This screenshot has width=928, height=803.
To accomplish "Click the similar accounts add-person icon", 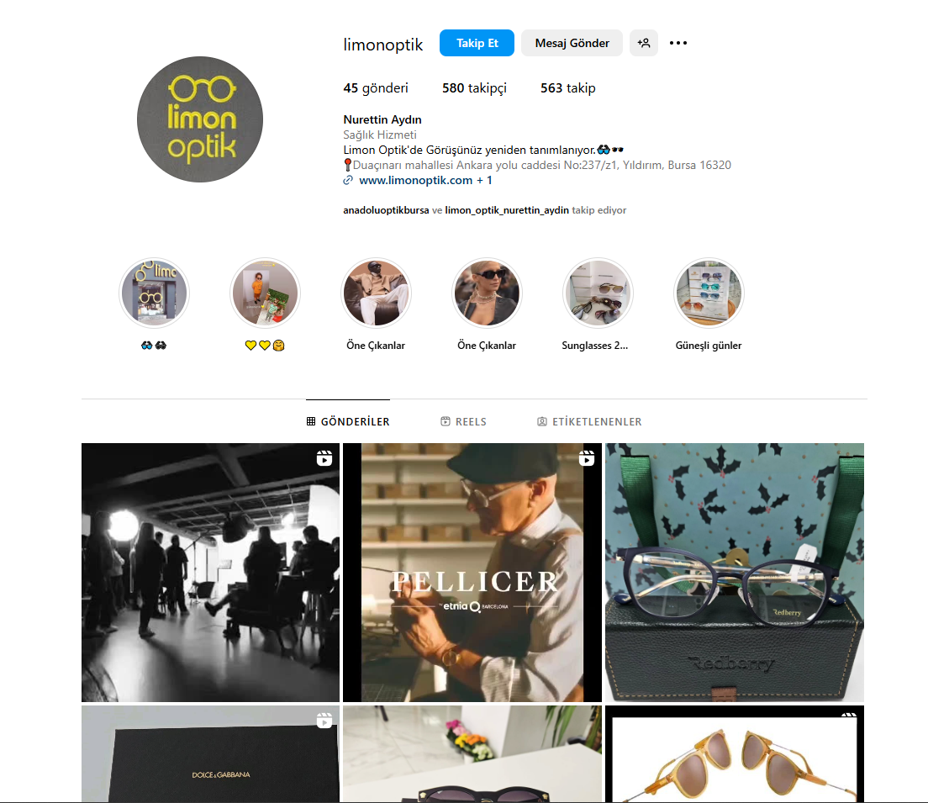I will click(644, 43).
